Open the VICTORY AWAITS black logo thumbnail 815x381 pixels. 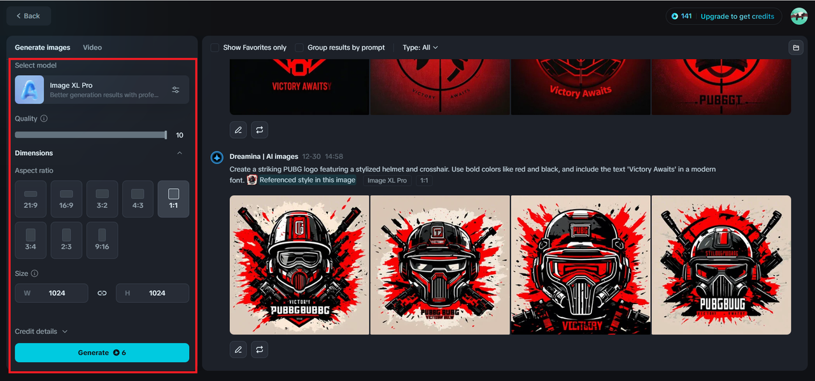tap(299, 87)
